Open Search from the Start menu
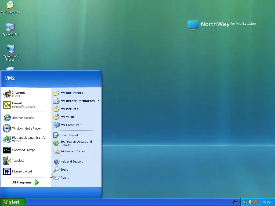The width and height of the screenshot is (275, 206). coord(76,170)
